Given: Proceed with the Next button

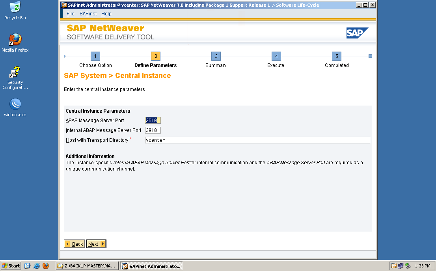Looking at the screenshot, I should [96, 244].
